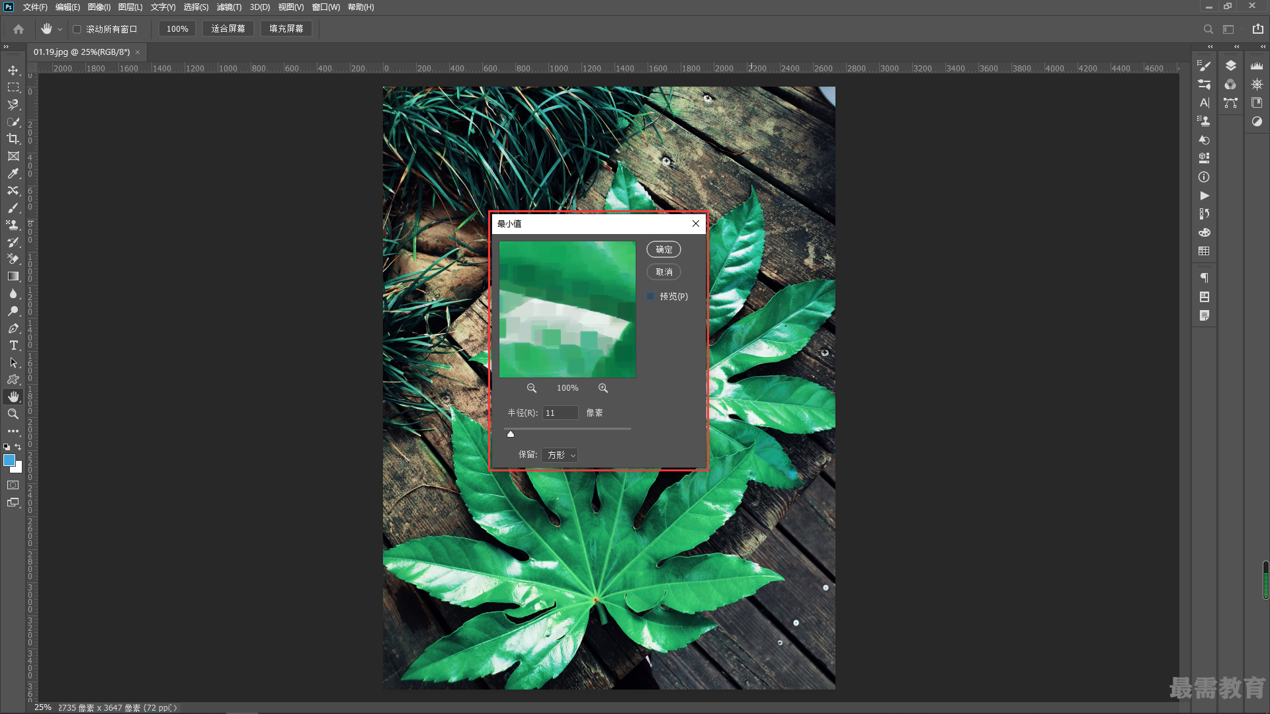Open the search magnifier icon

coord(1208,29)
